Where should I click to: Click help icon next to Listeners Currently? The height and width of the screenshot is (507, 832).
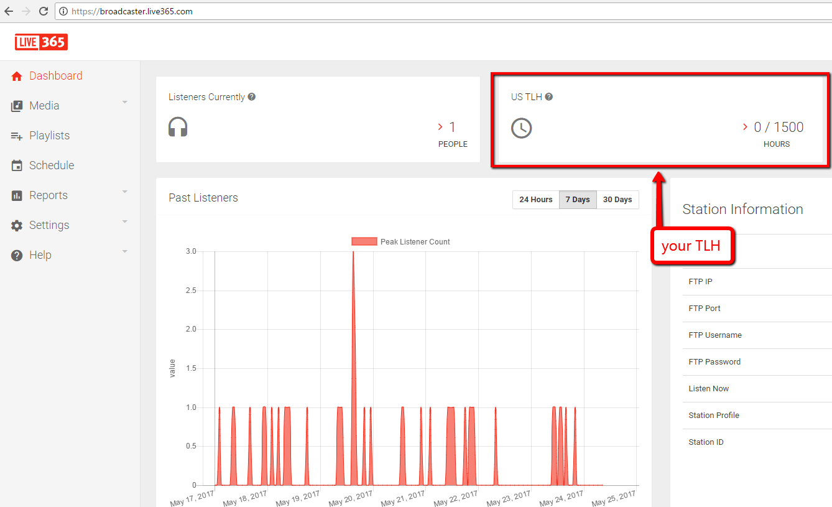point(252,97)
